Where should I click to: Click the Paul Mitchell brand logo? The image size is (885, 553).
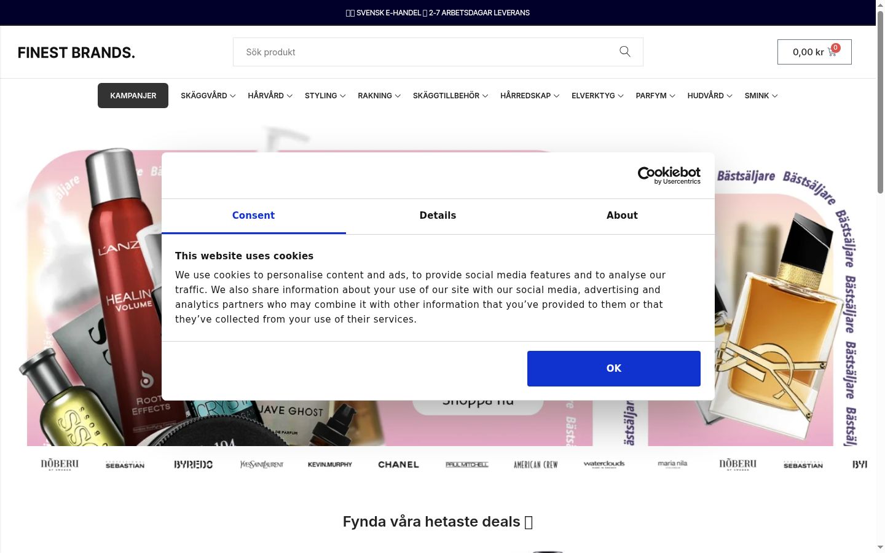click(467, 465)
